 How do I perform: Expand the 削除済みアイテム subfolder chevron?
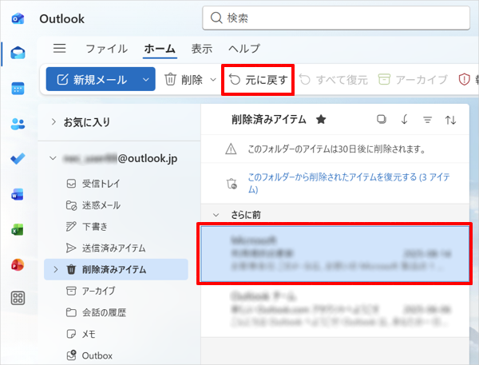pos(56,269)
